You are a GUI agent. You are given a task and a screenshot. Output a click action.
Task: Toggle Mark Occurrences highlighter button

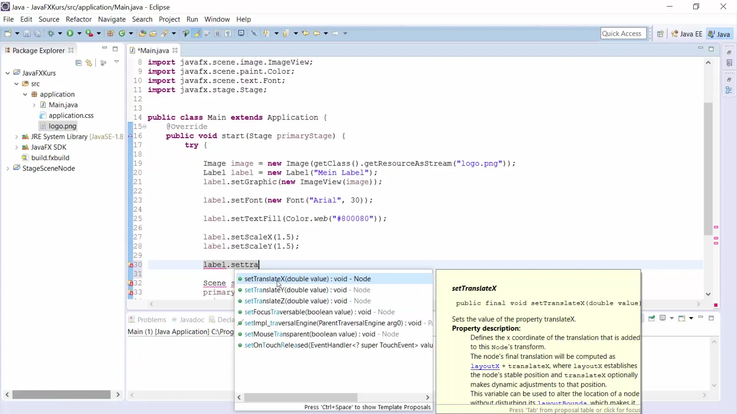pyautogui.click(x=197, y=33)
